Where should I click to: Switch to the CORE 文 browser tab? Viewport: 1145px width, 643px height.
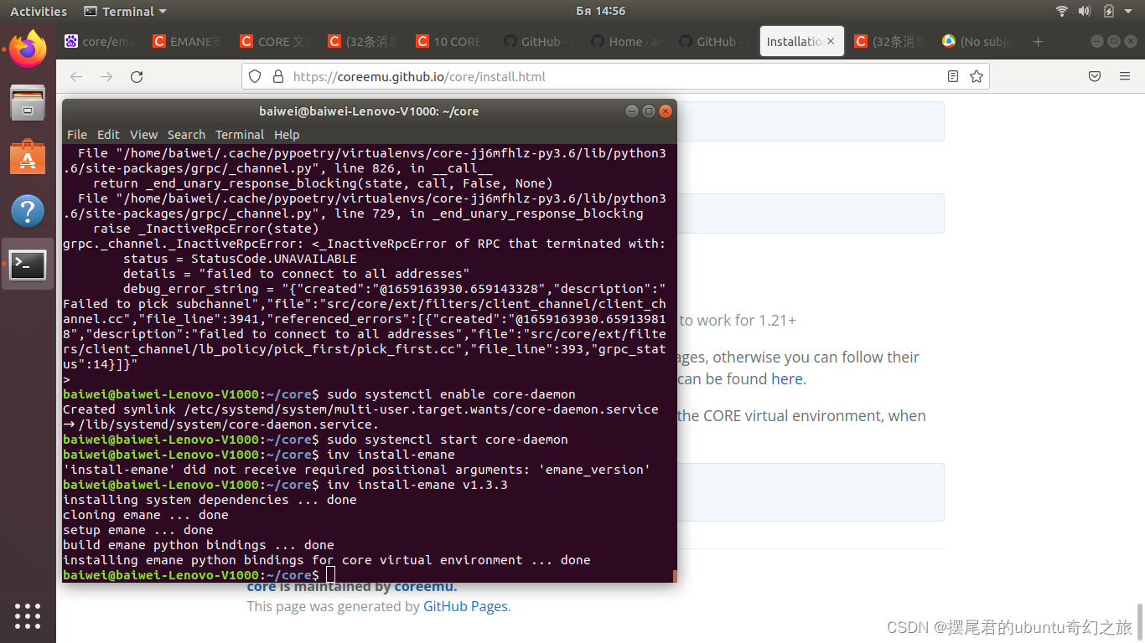point(274,41)
